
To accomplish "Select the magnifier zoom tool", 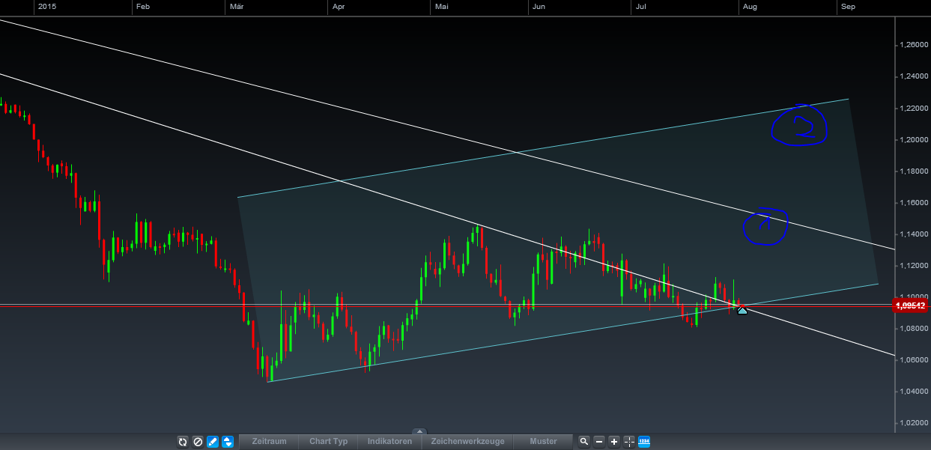I will [583, 441].
